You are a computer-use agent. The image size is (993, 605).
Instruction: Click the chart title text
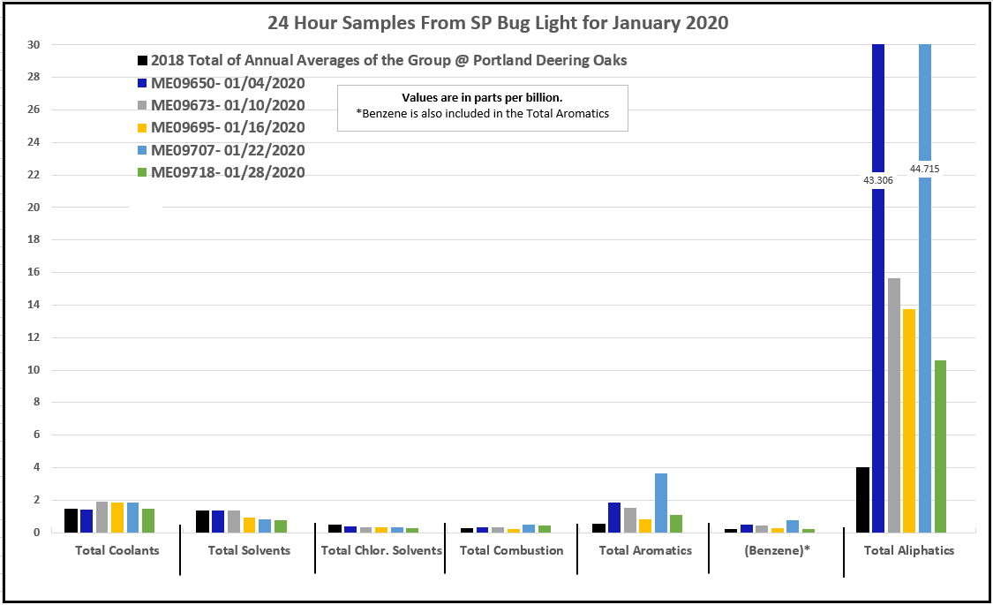tap(498, 23)
